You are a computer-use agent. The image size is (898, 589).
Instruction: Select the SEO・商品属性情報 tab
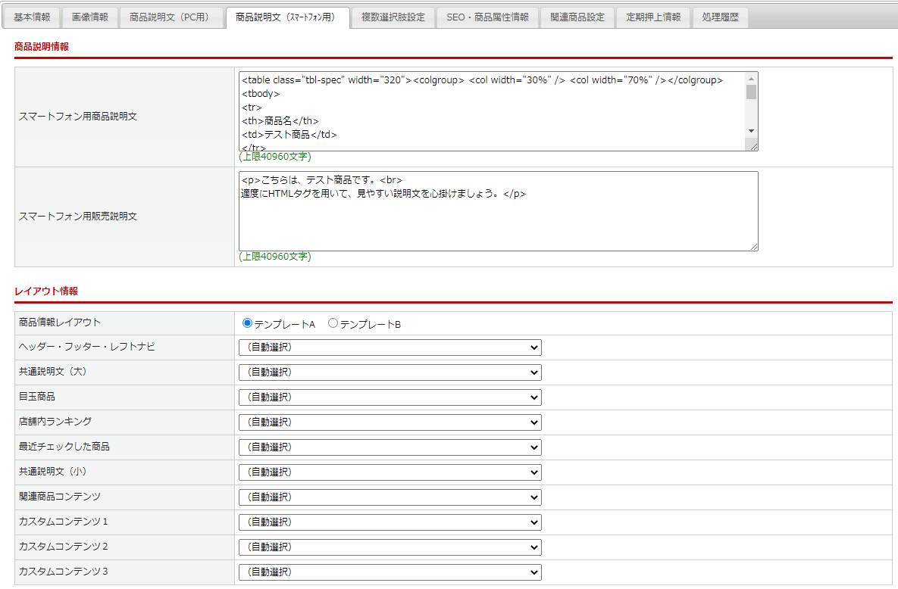point(487,17)
